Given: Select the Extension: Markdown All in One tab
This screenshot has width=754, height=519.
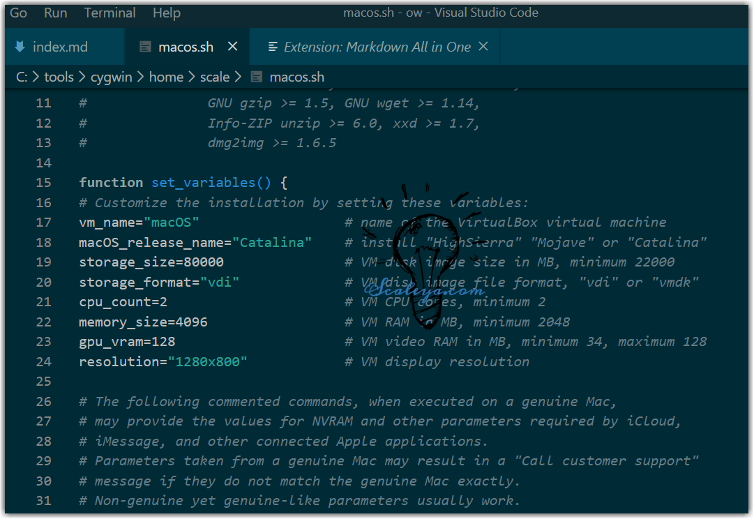Looking at the screenshot, I should (x=377, y=47).
